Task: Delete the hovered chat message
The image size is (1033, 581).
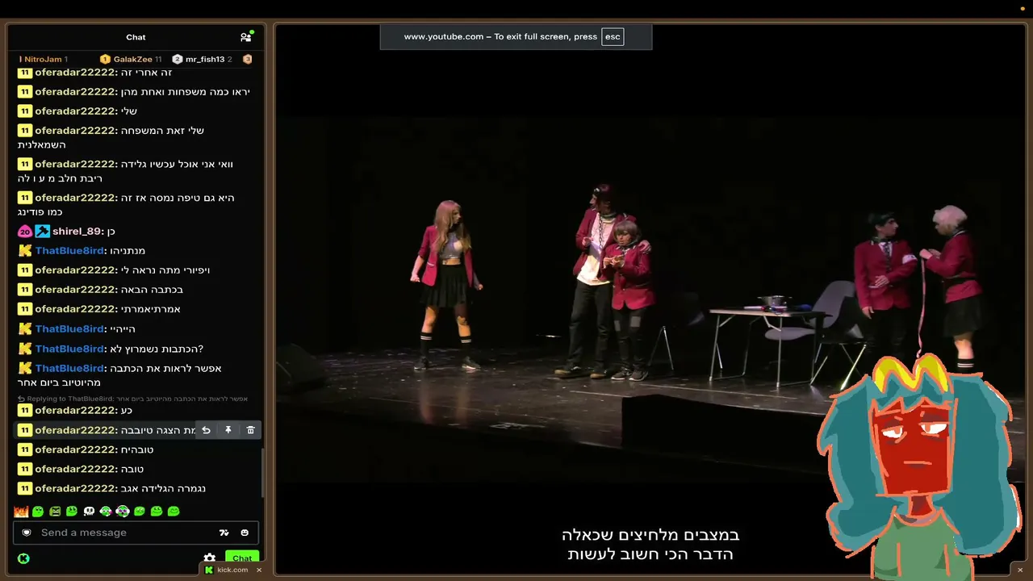Action: 250,430
